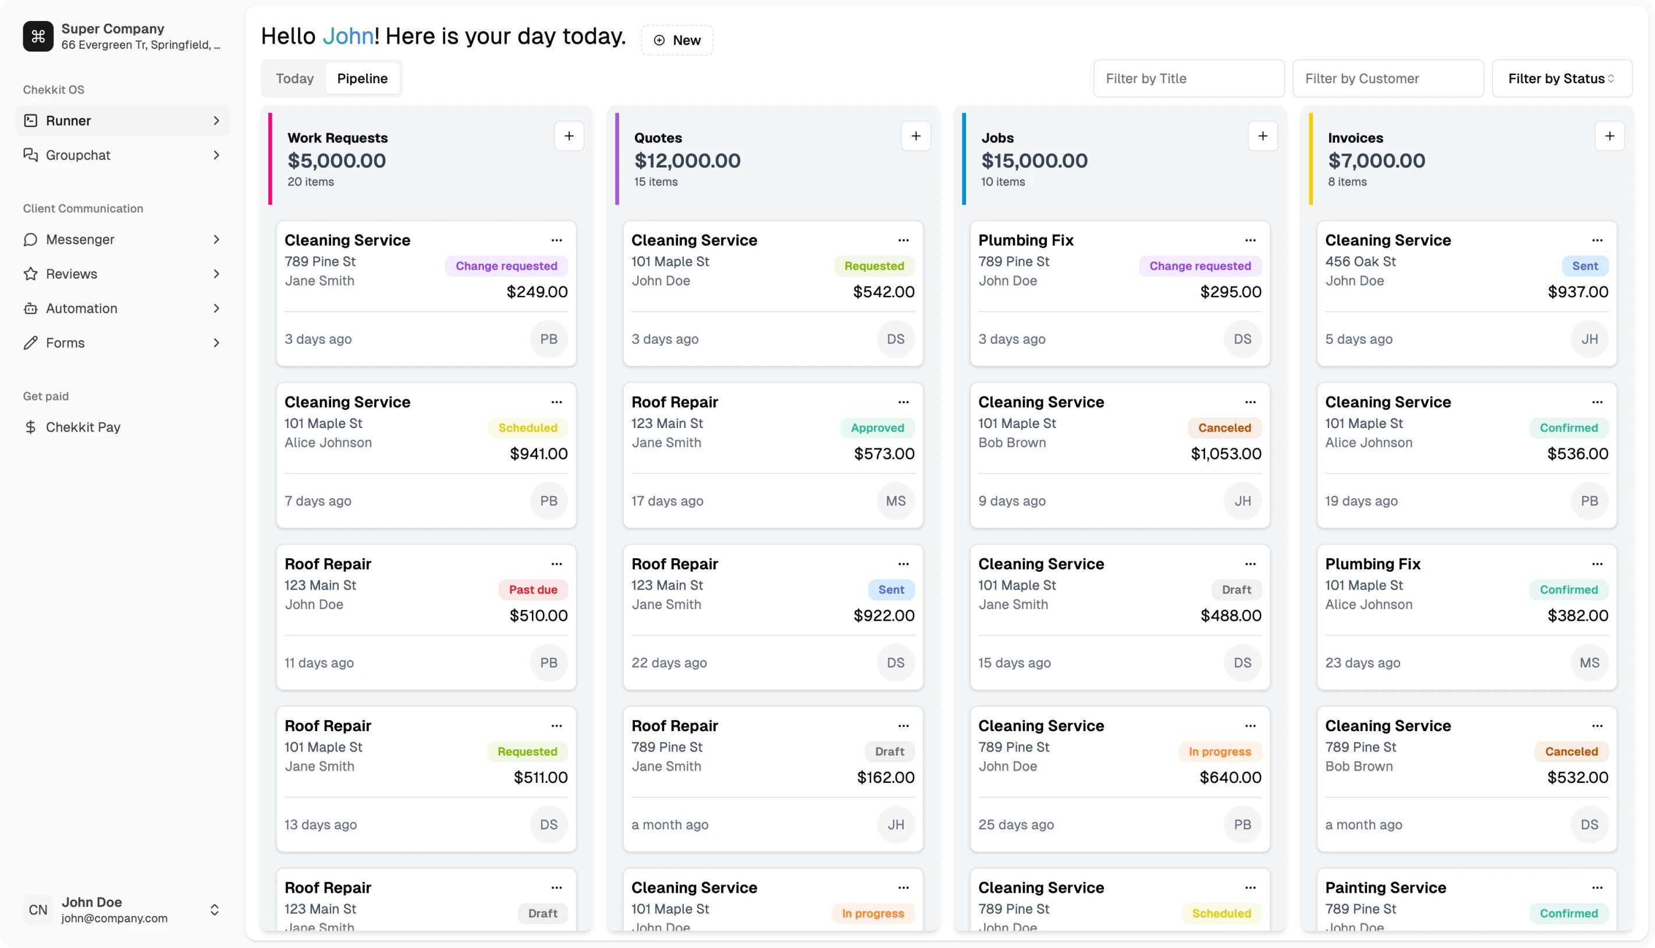Open options menu for $1,053.00 Cleaning Service card
Viewport: 1655px width, 948px height.
click(1251, 402)
